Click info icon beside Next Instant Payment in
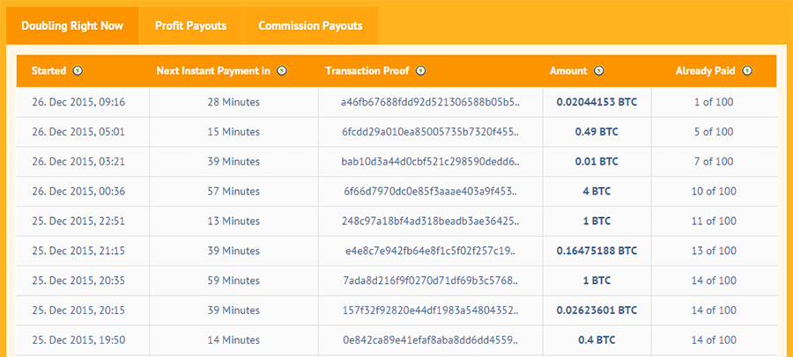This screenshot has height=357, width=793. pyautogui.click(x=282, y=71)
